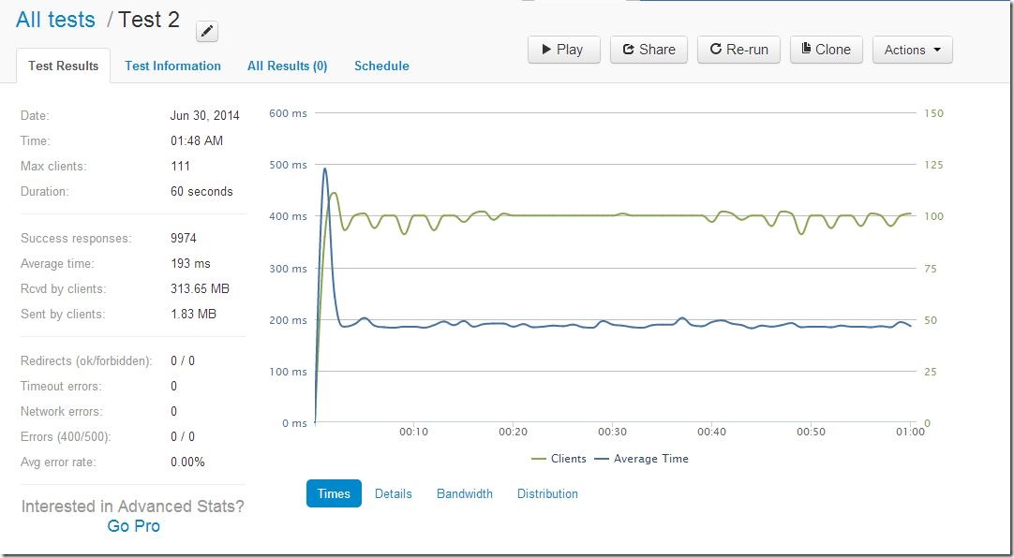Switch chart to Details view

pos(394,493)
